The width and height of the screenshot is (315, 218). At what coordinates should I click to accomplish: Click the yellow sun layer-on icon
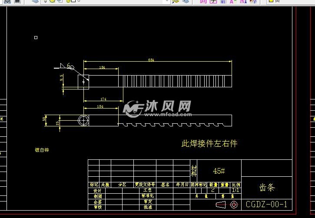[53, 1]
